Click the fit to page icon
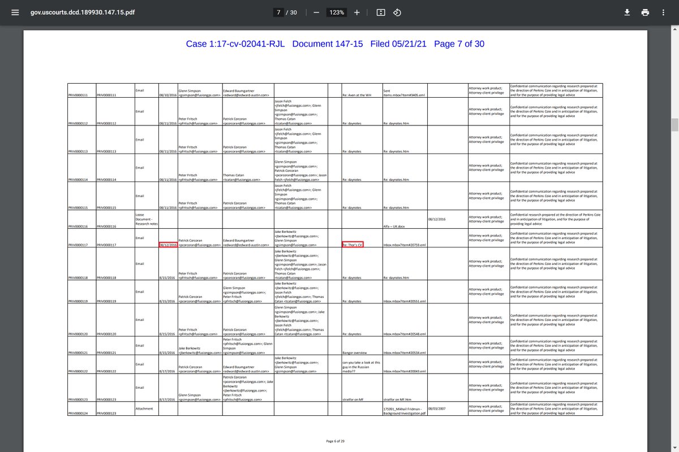 click(381, 12)
